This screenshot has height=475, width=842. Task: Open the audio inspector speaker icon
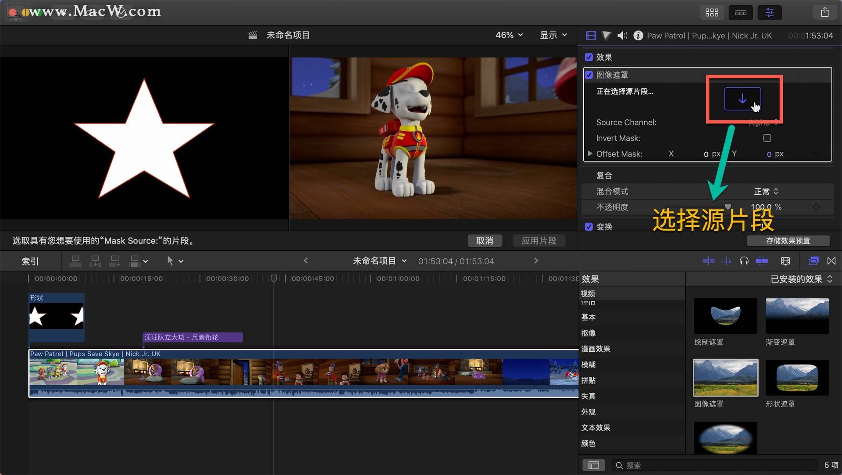(x=622, y=36)
